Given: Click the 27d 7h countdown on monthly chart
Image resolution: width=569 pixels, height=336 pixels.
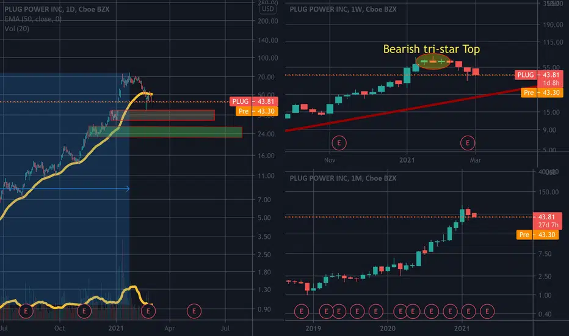Looking at the screenshot, I should [x=548, y=225].
